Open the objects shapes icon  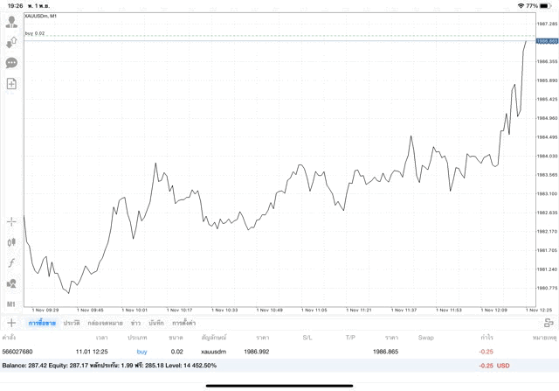pos(11,283)
